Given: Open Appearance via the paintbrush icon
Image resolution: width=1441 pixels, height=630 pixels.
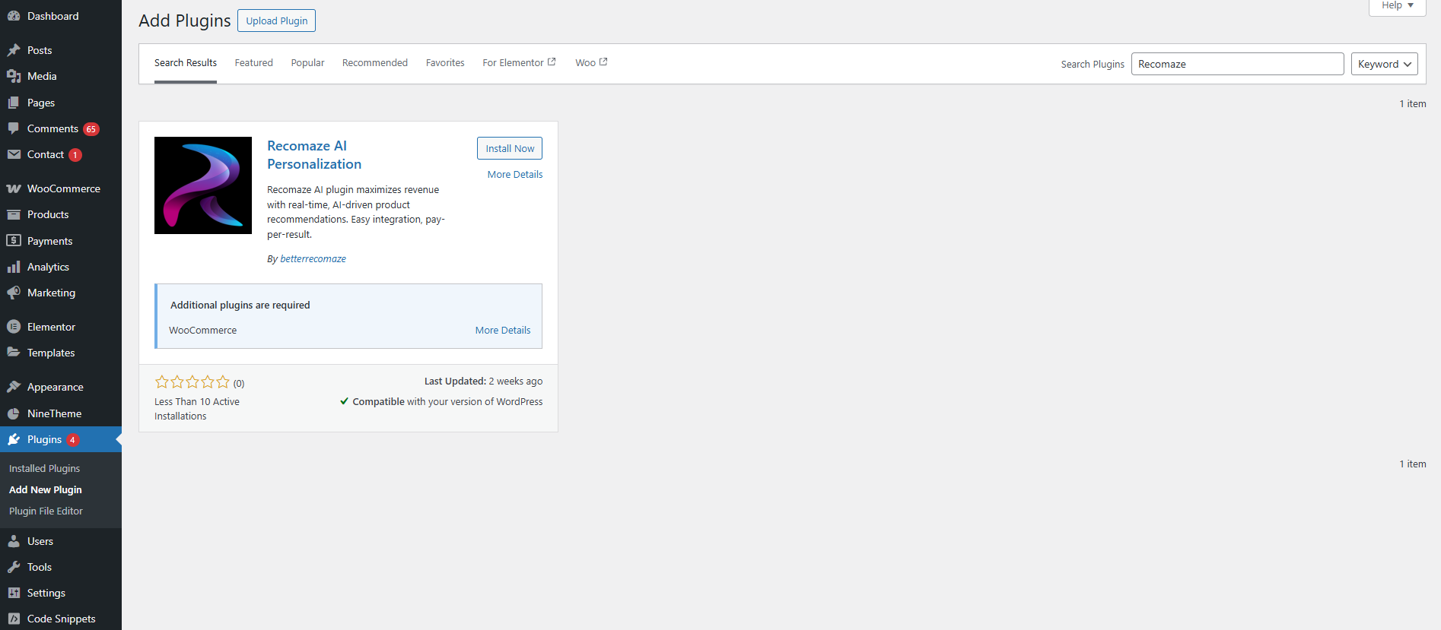Looking at the screenshot, I should pos(14,387).
